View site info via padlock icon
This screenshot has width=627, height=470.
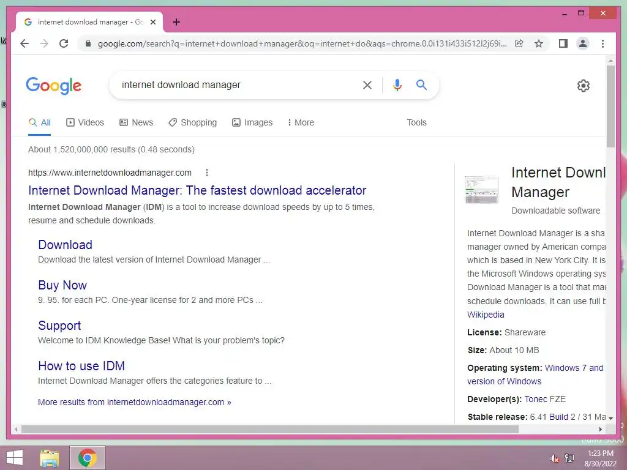pyautogui.click(x=88, y=43)
